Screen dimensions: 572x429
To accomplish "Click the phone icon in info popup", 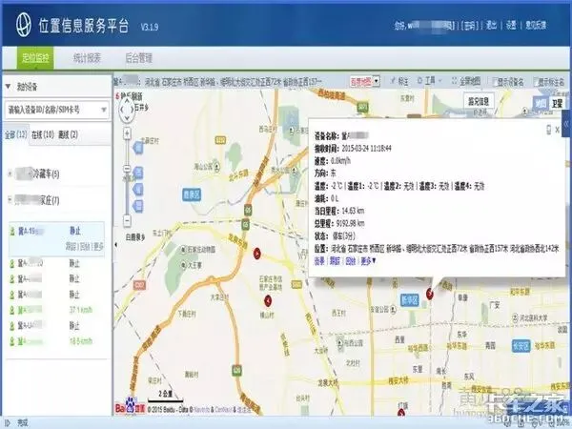I will click(548, 130).
